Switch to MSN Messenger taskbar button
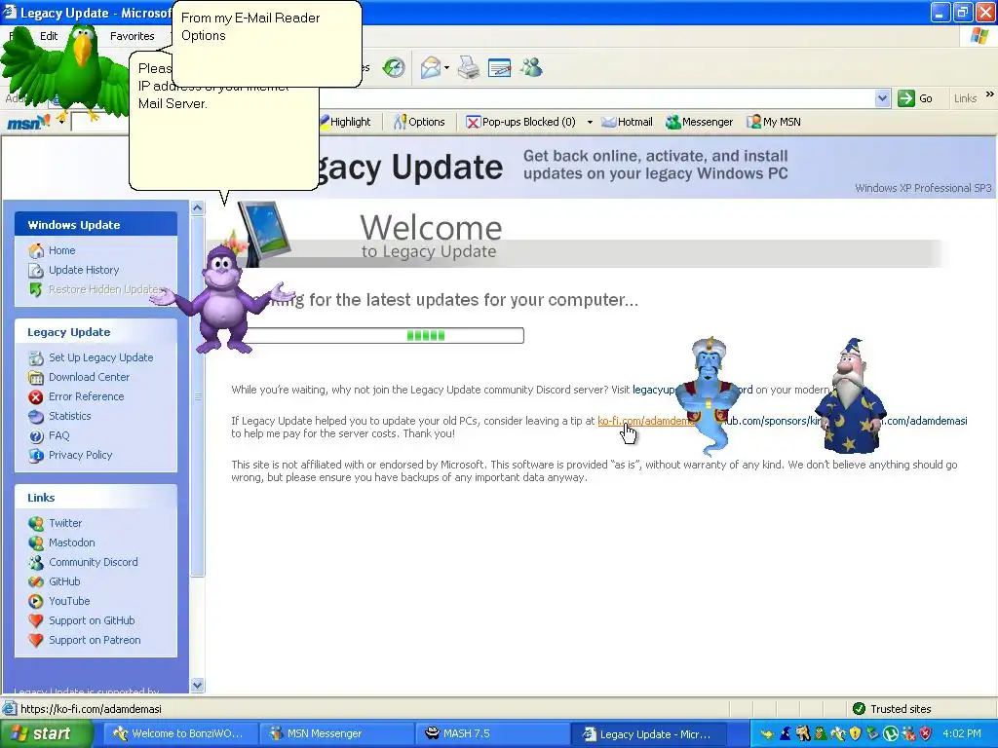998x748 pixels. (x=335, y=733)
